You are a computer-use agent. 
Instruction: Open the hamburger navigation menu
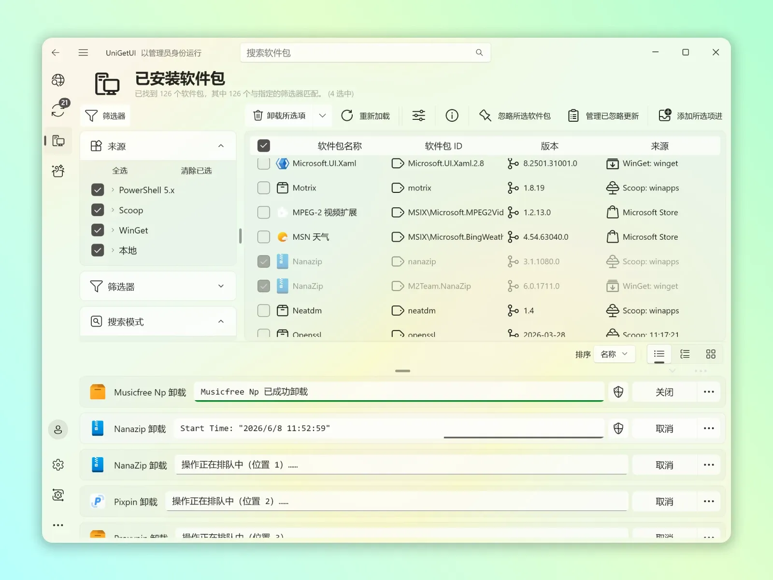click(x=83, y=53)
